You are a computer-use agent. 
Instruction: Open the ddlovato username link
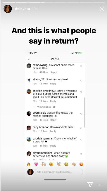pyautogui.click(x=23, y=9)
